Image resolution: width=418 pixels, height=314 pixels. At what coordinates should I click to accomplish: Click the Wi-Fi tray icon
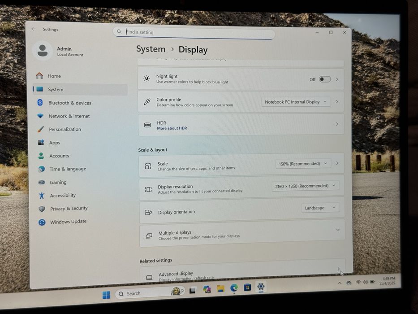(x=358, y=282)
